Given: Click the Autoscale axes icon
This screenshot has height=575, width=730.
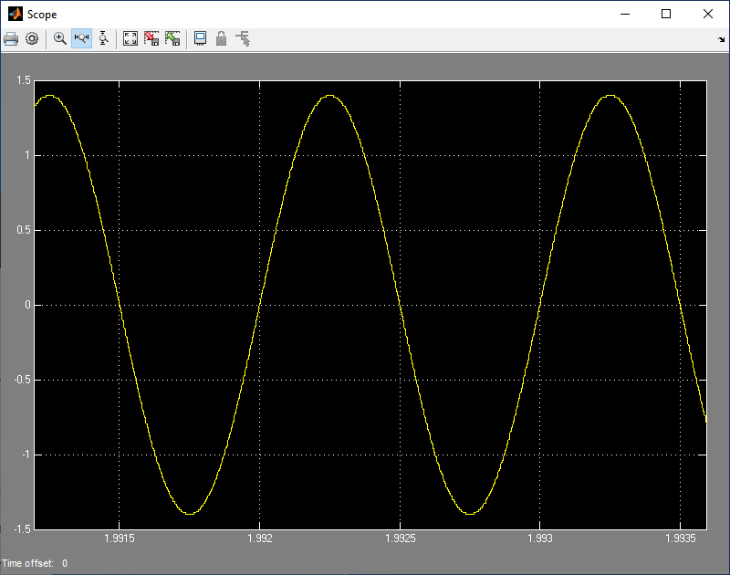Looking at the screenshot, I should pyautogui.click(x=130, y=39).
